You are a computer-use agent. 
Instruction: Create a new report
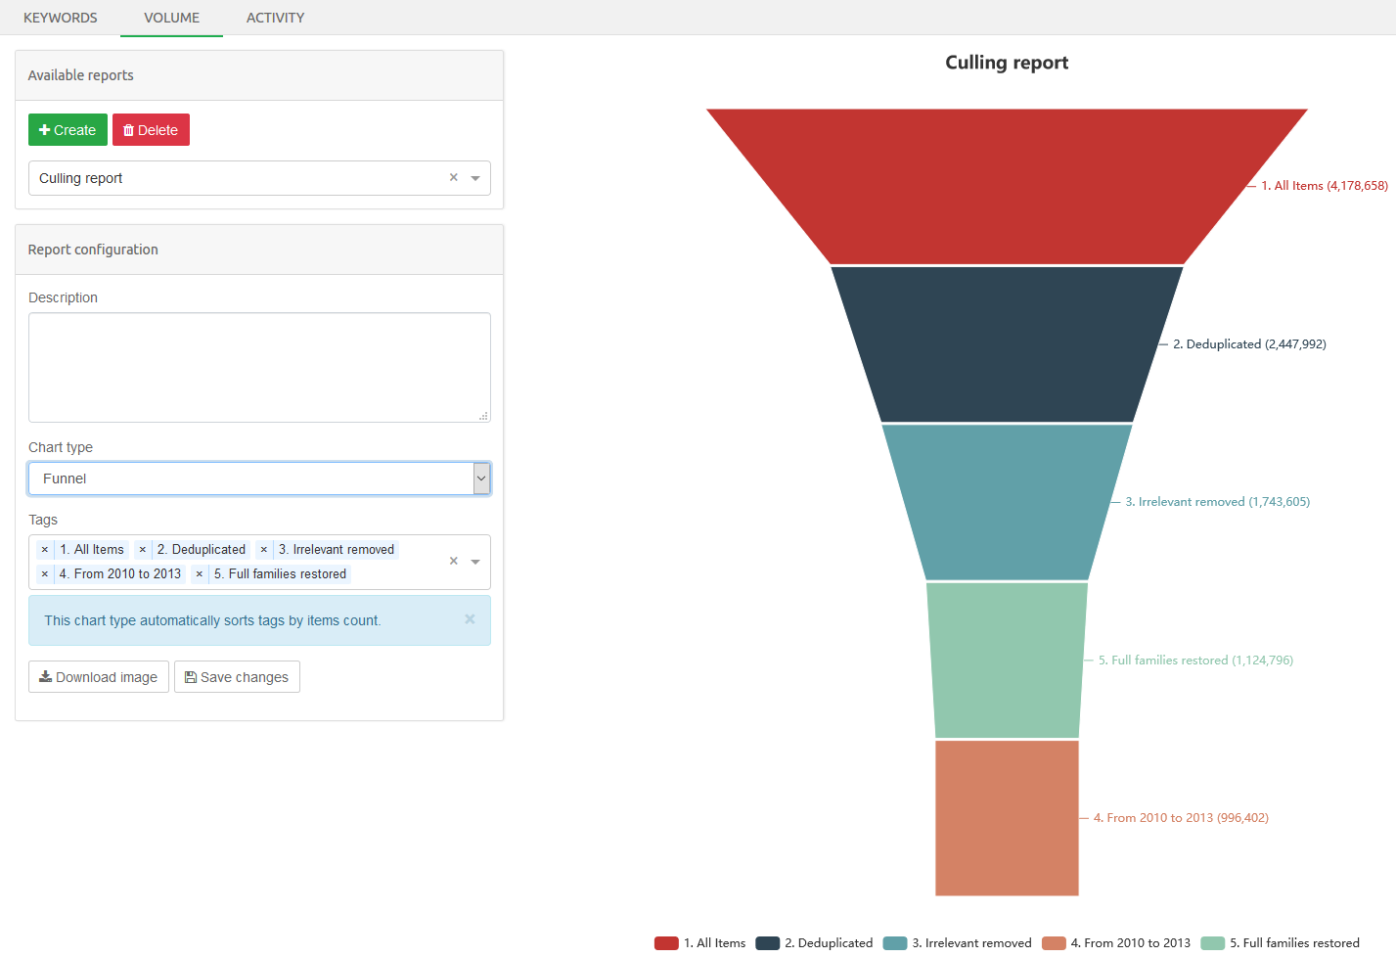[x=68, y=130]
